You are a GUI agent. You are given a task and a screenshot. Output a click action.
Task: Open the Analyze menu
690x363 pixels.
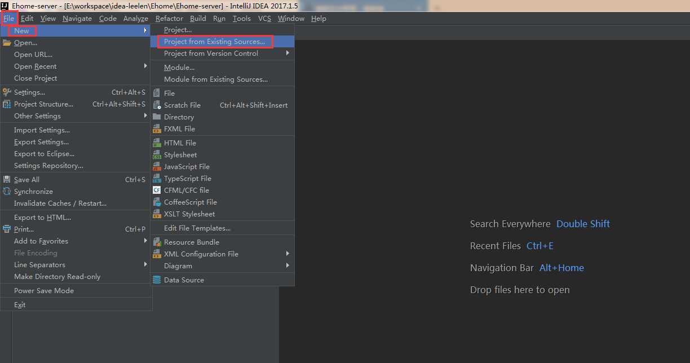pos(136,18)
